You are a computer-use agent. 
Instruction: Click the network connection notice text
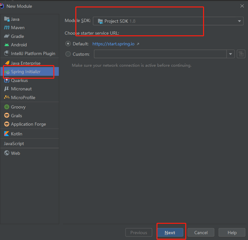pyautogui.click(x=132, y=65)
